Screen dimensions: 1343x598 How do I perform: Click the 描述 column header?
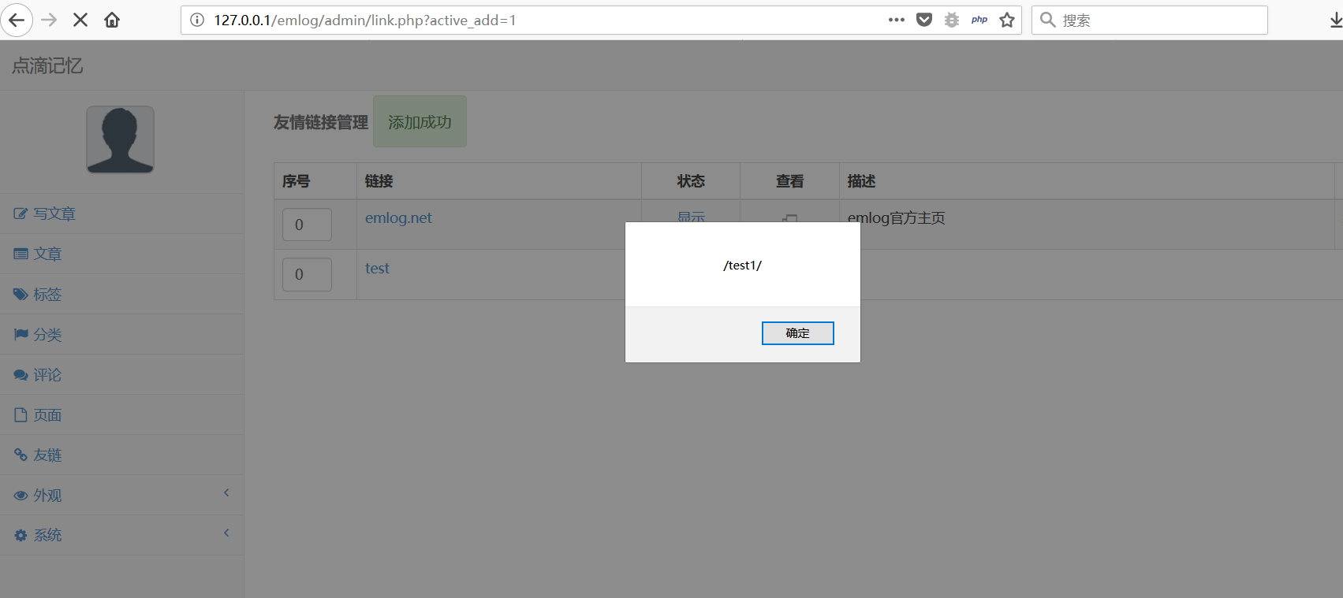862,181
